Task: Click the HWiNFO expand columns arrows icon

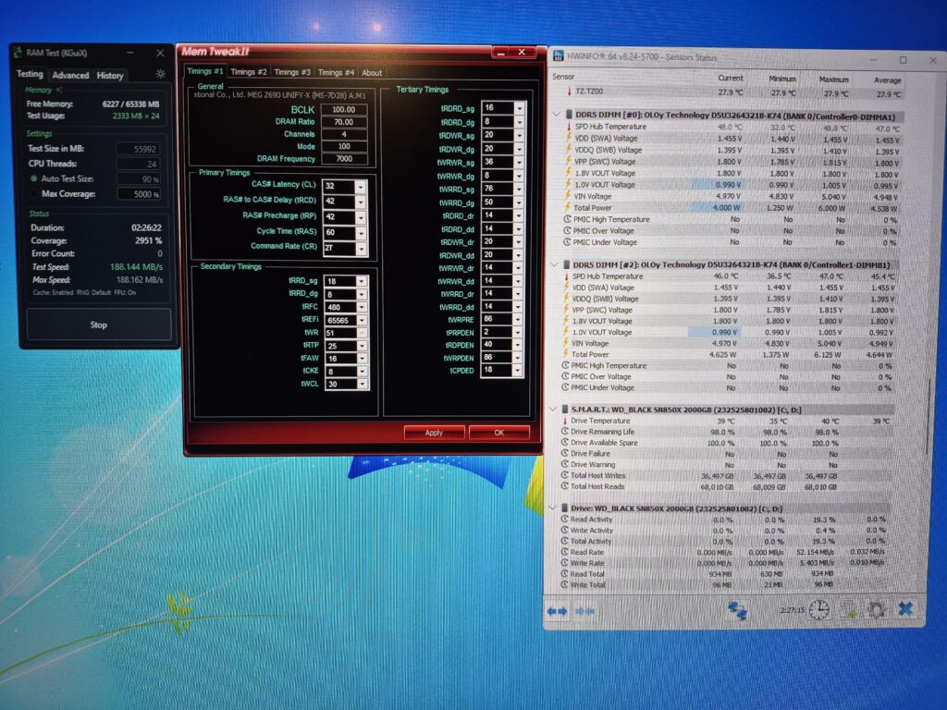Action: pos(557,611)
